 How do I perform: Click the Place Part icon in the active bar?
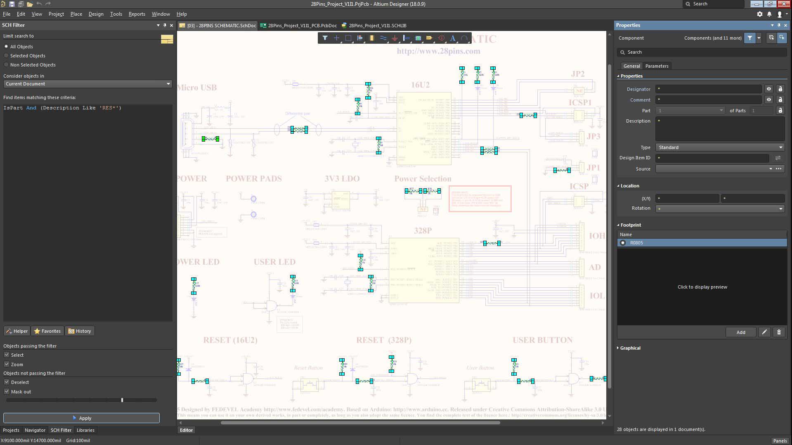pyautogui.click(x=371, y=38)
